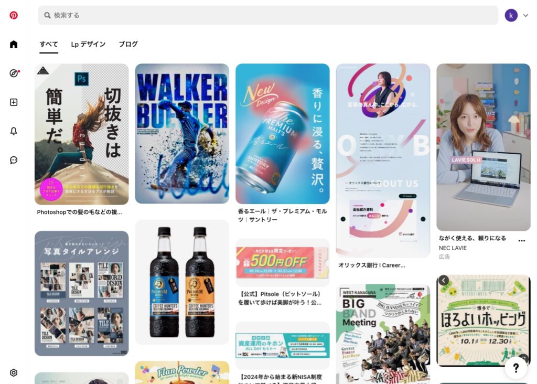Open the notifications bell icon
The height and width of the screenshot is (384, 537).
coord(14,131)
